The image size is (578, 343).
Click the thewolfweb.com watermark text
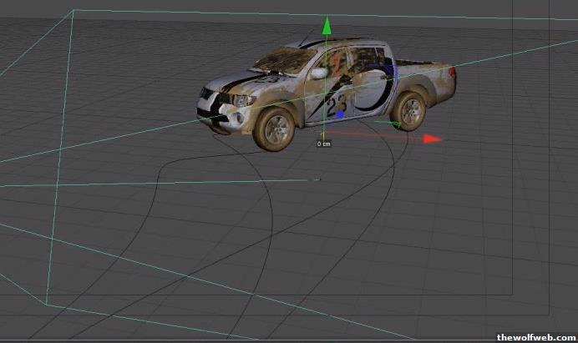point(535,337)
